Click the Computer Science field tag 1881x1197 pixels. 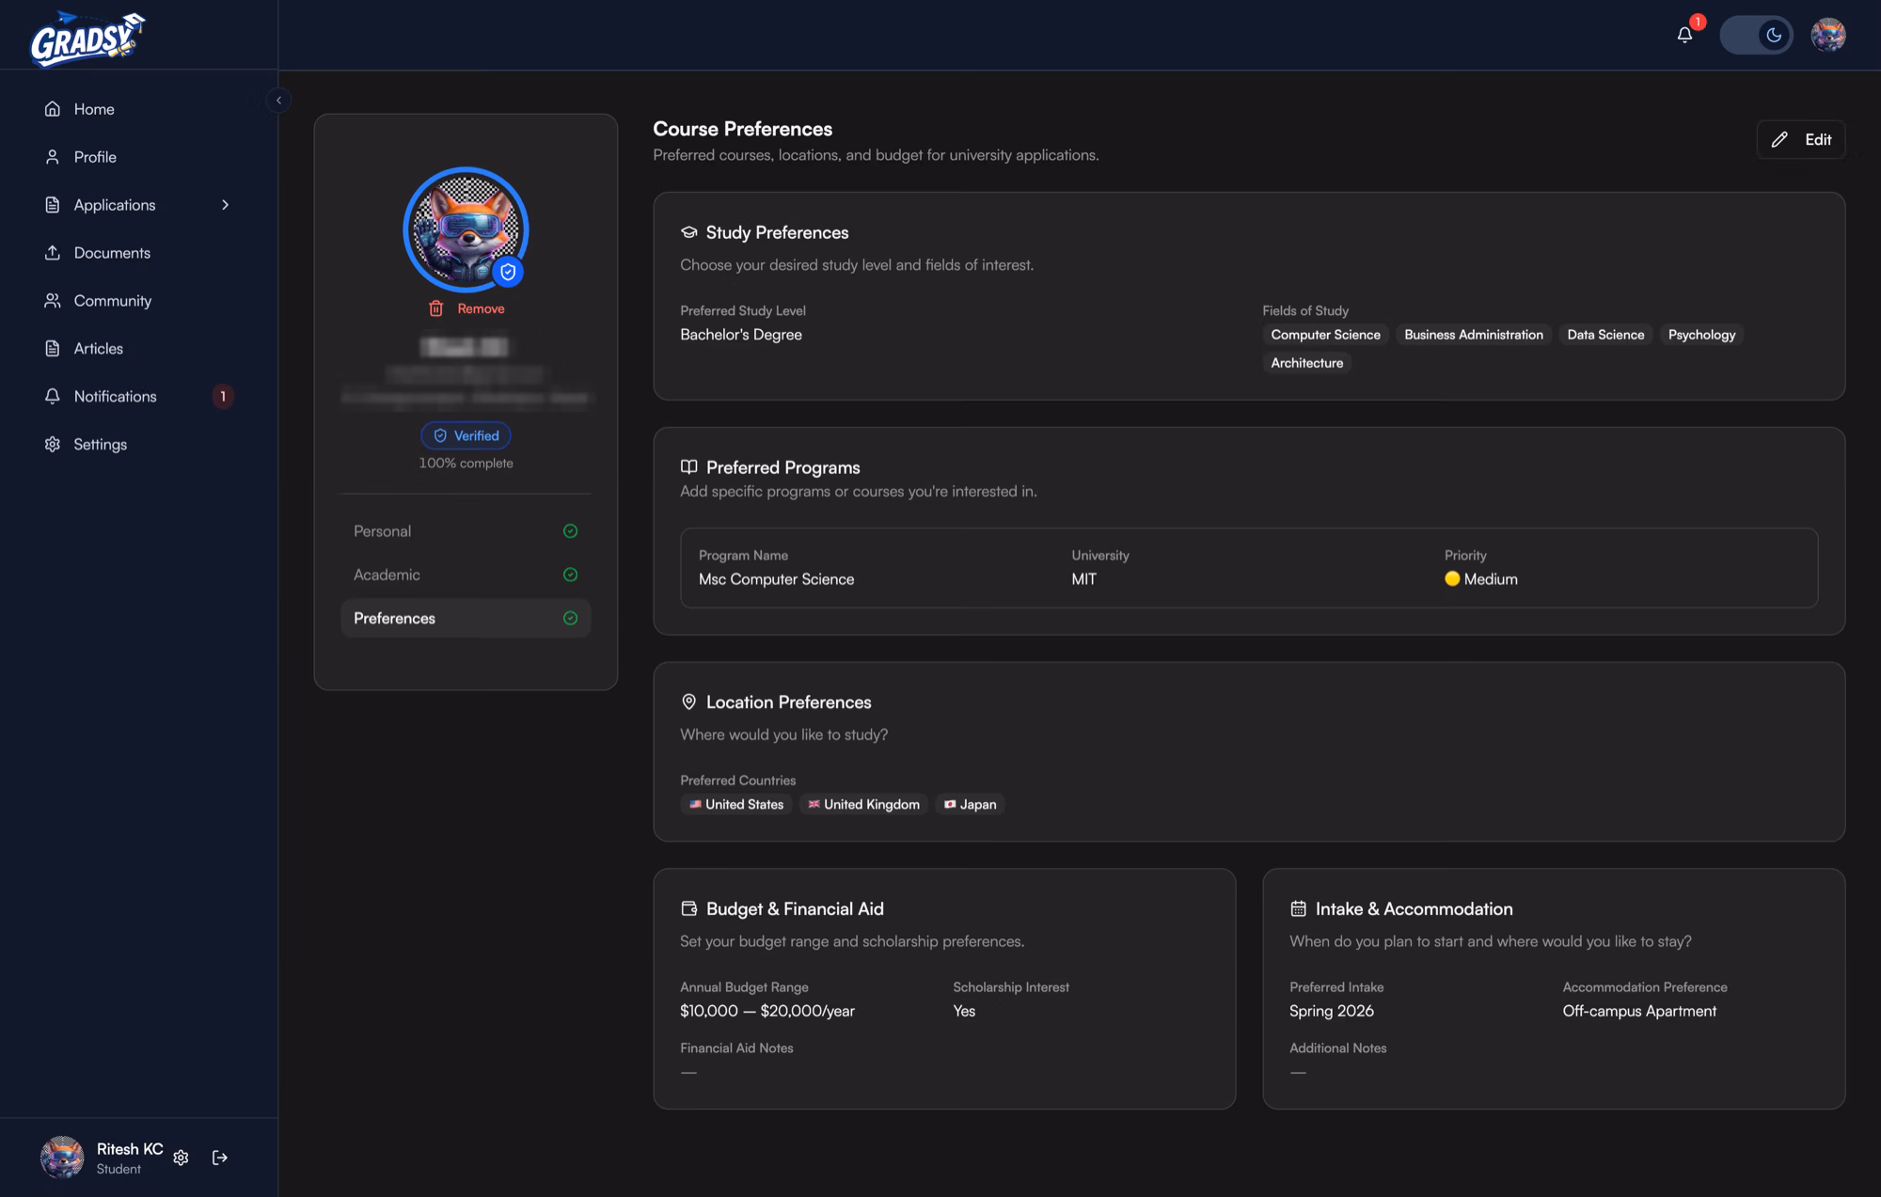tap(1325, 335)
